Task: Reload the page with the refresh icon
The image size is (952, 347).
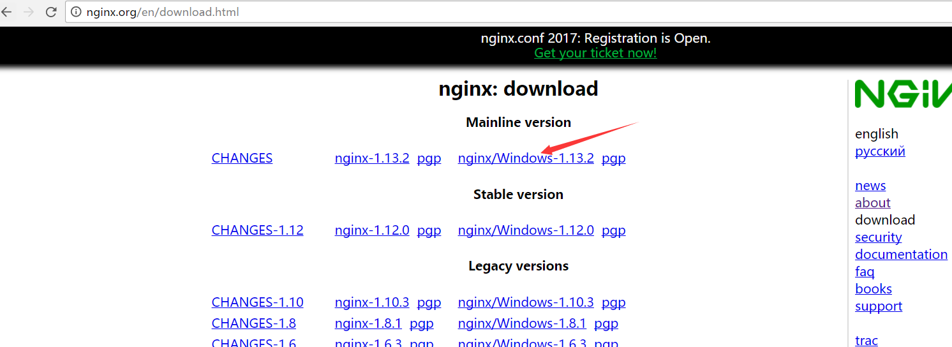Action: pyautogui.click(x=52, y=11)
